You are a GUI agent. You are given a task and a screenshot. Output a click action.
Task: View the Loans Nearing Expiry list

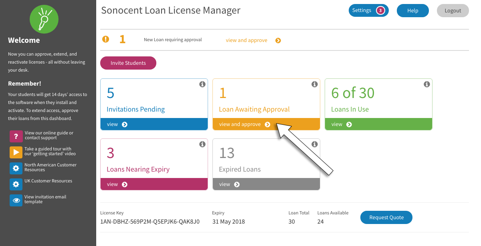coord(154,184)
